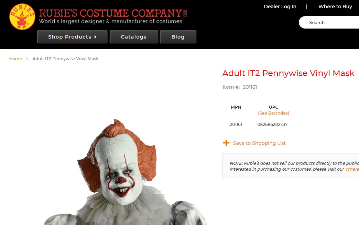Open the Shop Products dropdown menu
Image resolution: width=359 pixels, height=225 pixels.
72,37
